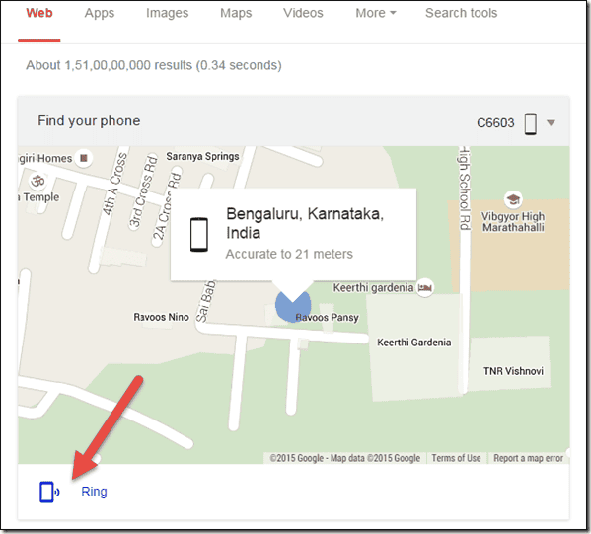Click Report a map error link
Viewport: 591px width, 534px height.
click(529, 458)
